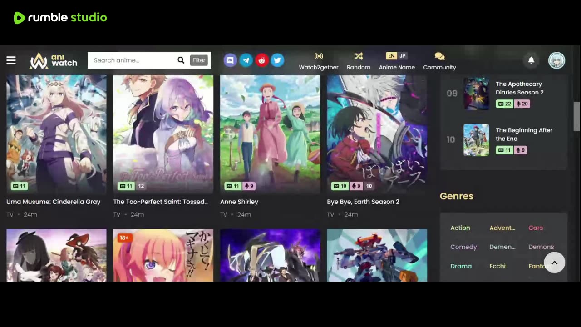The width and height of the screenshot is (581, 327).
Task: Open the witch hat anime poster in second row
Action: pos(56,255)
